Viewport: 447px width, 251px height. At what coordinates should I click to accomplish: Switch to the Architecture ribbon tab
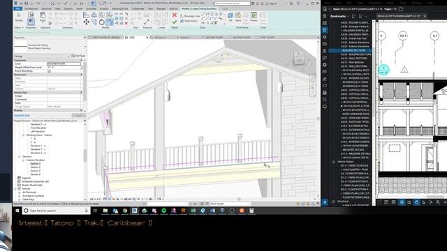pos(31,8)
